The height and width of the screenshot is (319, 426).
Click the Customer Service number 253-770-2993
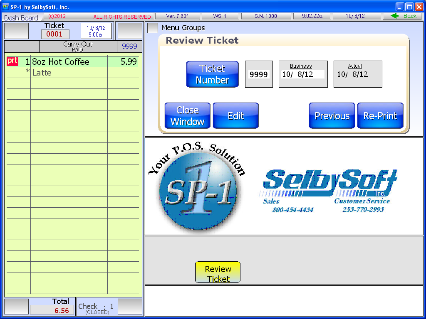coord(363,210)
